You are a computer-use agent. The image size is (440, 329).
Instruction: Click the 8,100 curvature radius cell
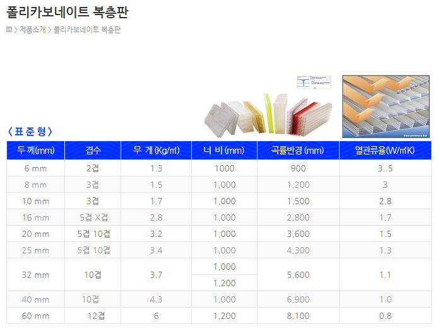pos(297,316)
